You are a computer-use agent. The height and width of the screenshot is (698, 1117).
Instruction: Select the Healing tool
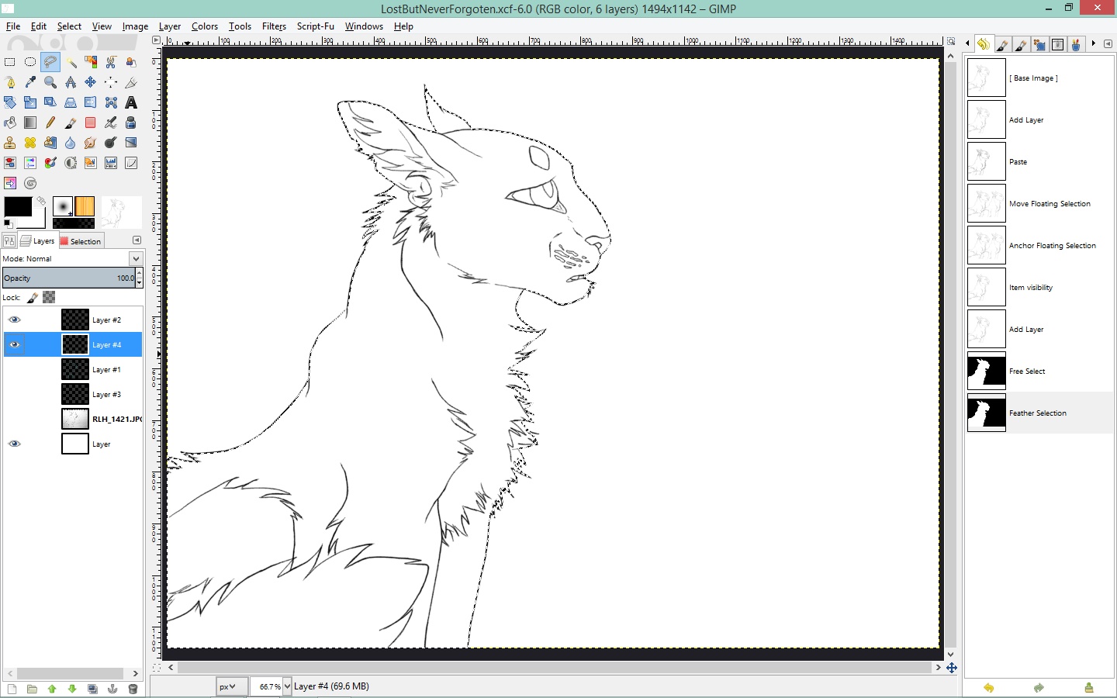click(x=30, y=143)
